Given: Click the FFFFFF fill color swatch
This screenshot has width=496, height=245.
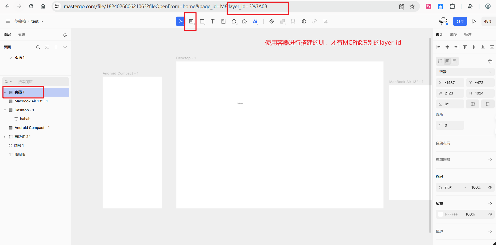Looking at the screenshot, I should coord(441,214).
